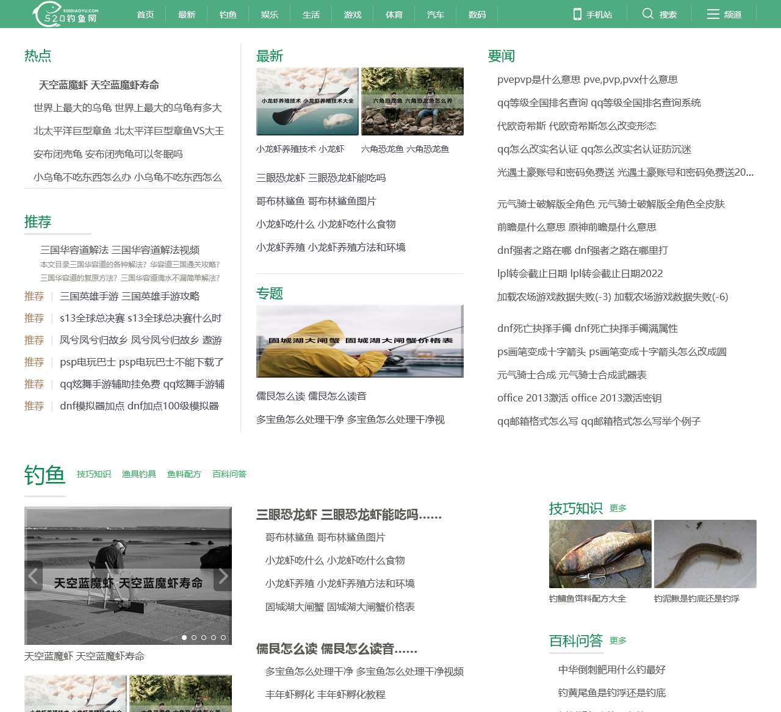This screenshot has width=781, height=712.
Task: Open 中华倒刺鲃用什么钓最好 question
Action: point(611,669)
